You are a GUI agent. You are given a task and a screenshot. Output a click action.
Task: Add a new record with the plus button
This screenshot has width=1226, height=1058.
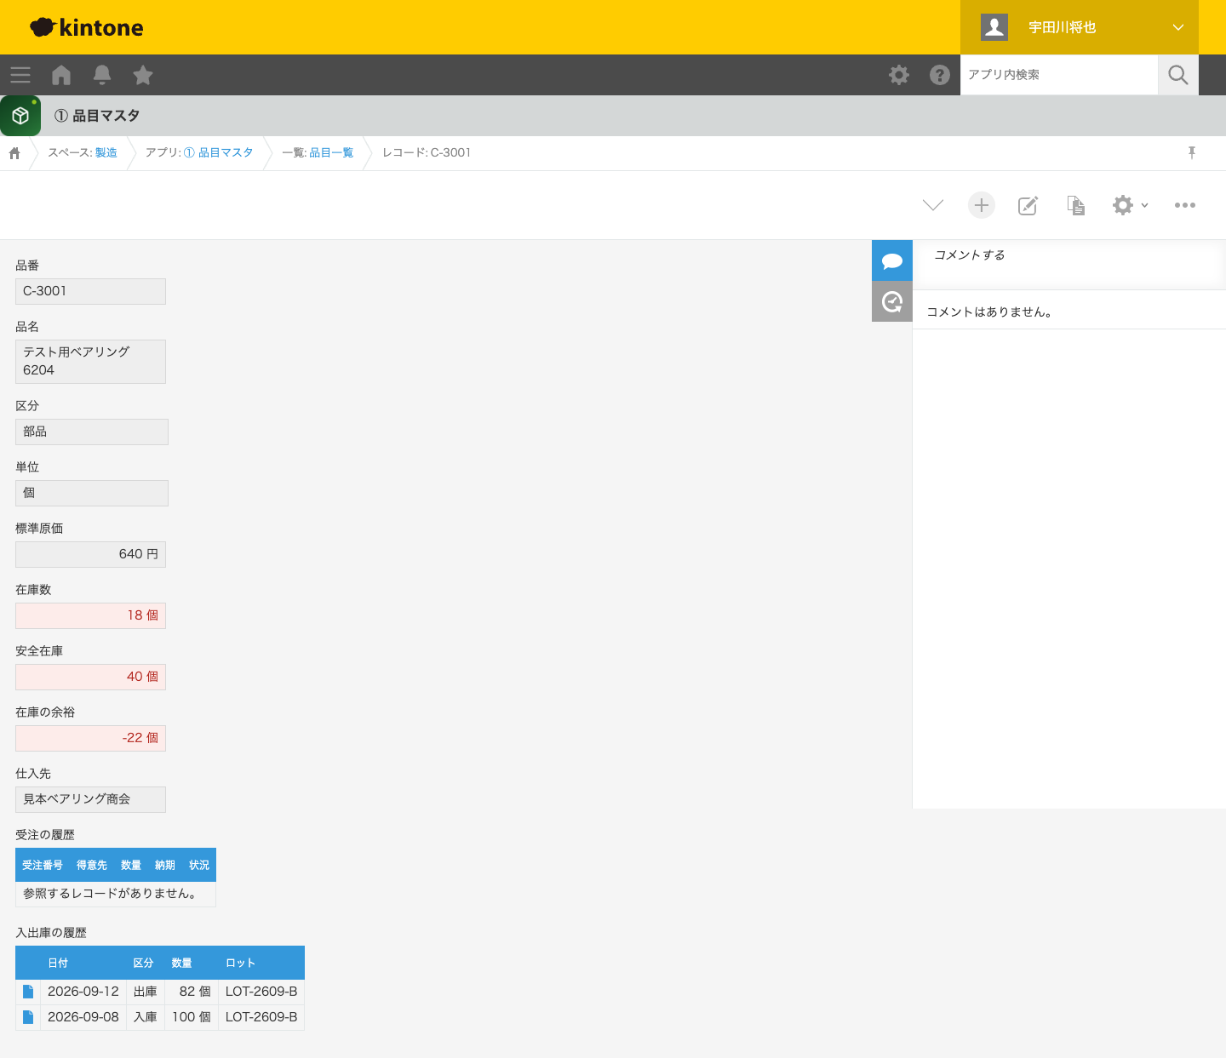point(982,205)
